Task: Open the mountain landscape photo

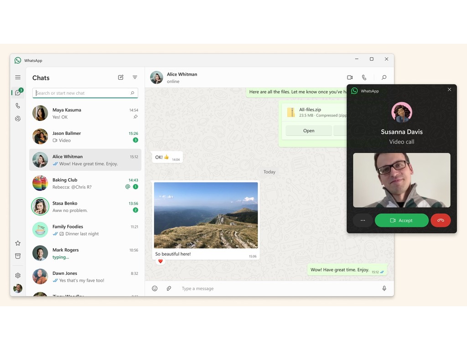Action: point(206,215)
